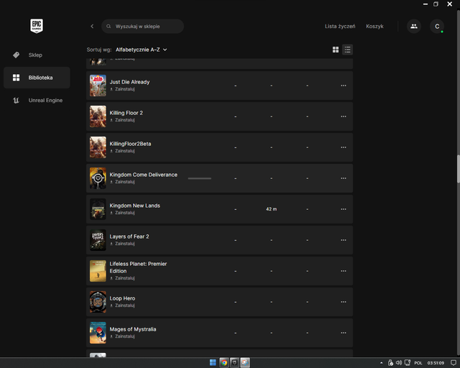Open the taskbar clock 03:51:09

436,363
